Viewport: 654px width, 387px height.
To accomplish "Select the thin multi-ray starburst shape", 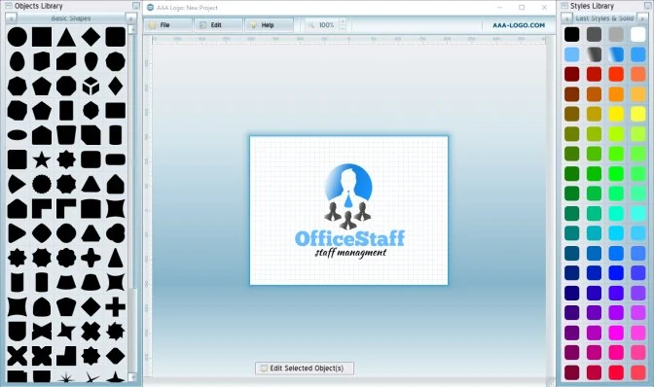I will pyautogui.click(x=66, y=377).
